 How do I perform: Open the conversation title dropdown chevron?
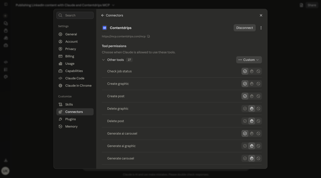click(113, 5)
